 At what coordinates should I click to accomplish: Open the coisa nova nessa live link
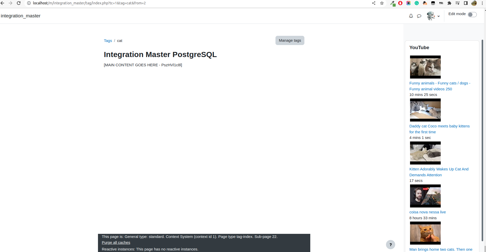(427, 212)
